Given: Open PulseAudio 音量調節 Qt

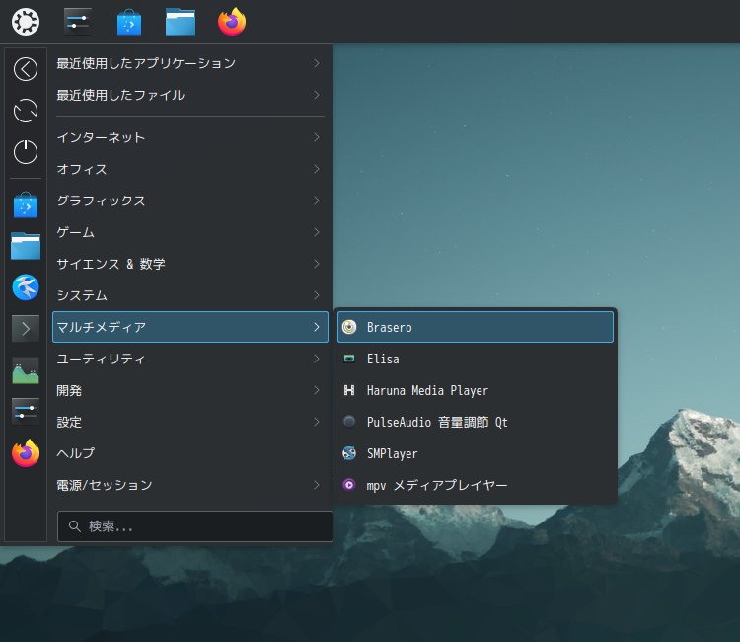Looking at the screenshot, I should 476,422.
